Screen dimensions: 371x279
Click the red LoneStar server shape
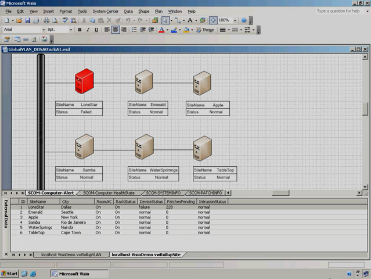pos(85,81)
